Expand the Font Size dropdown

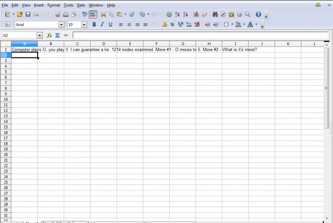(84, 25)
